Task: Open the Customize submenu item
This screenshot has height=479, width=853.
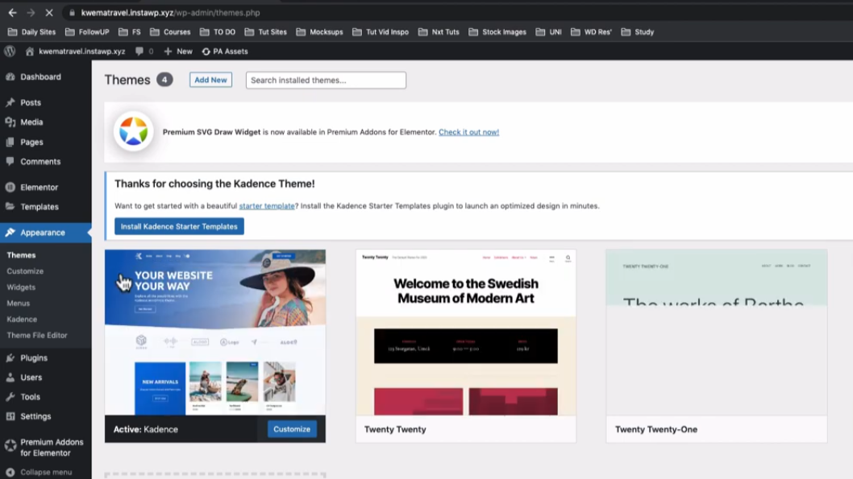Action: coord(25,271)
